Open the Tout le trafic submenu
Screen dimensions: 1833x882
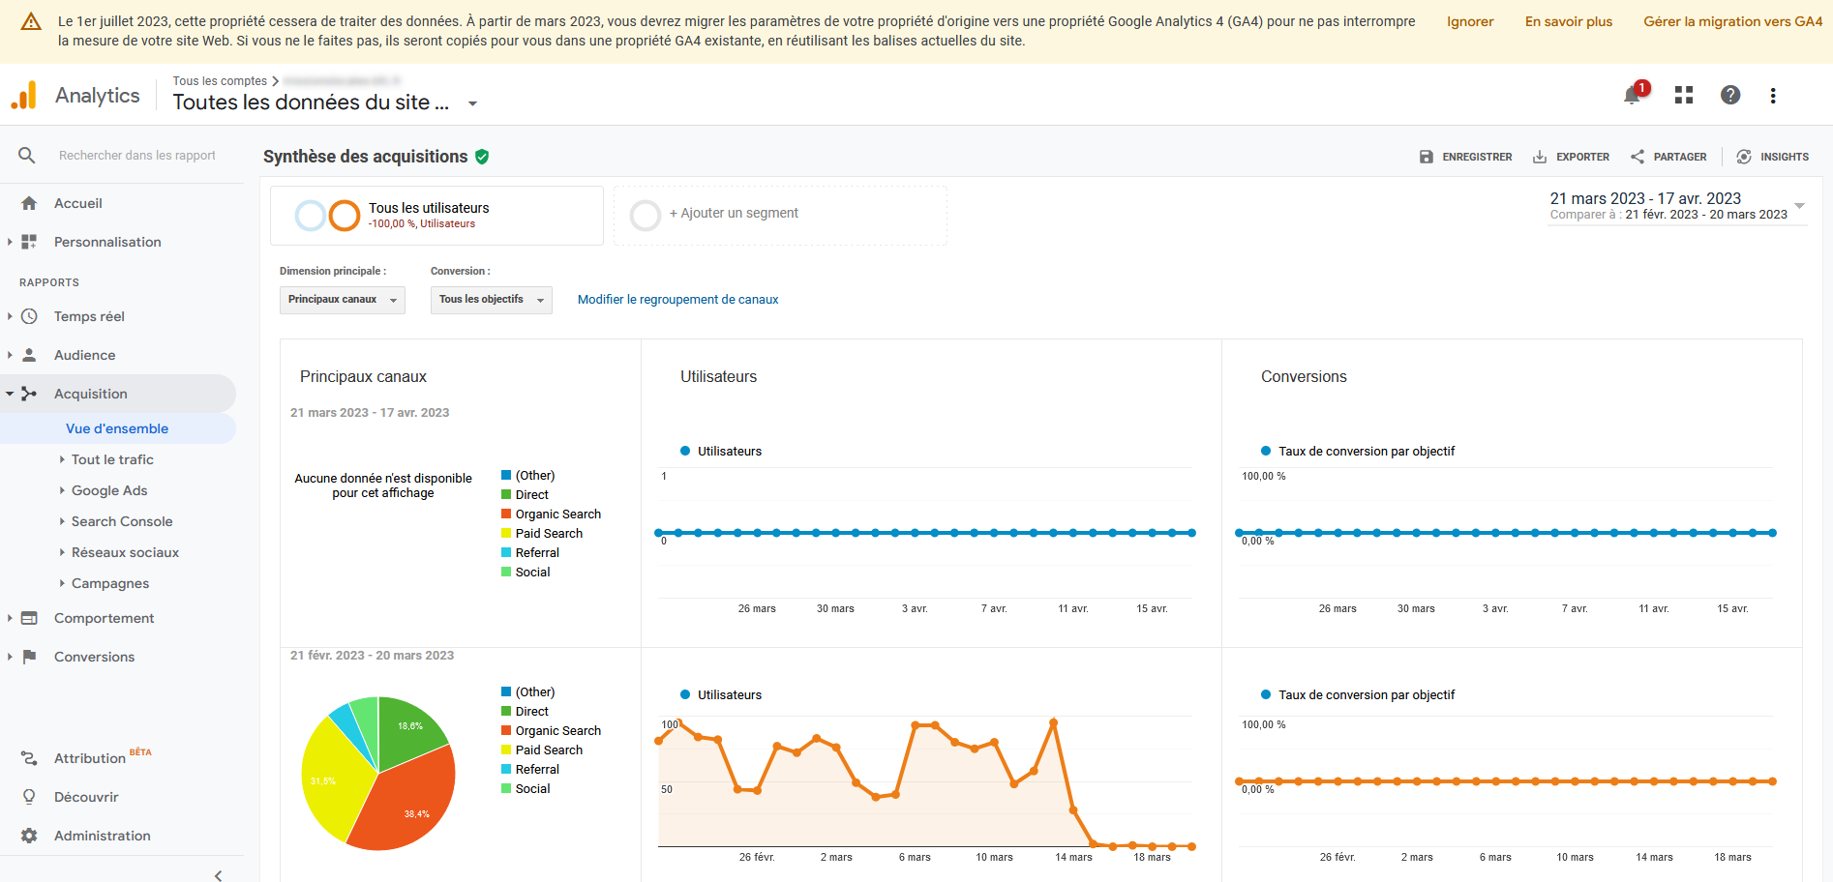pos(112,459)
